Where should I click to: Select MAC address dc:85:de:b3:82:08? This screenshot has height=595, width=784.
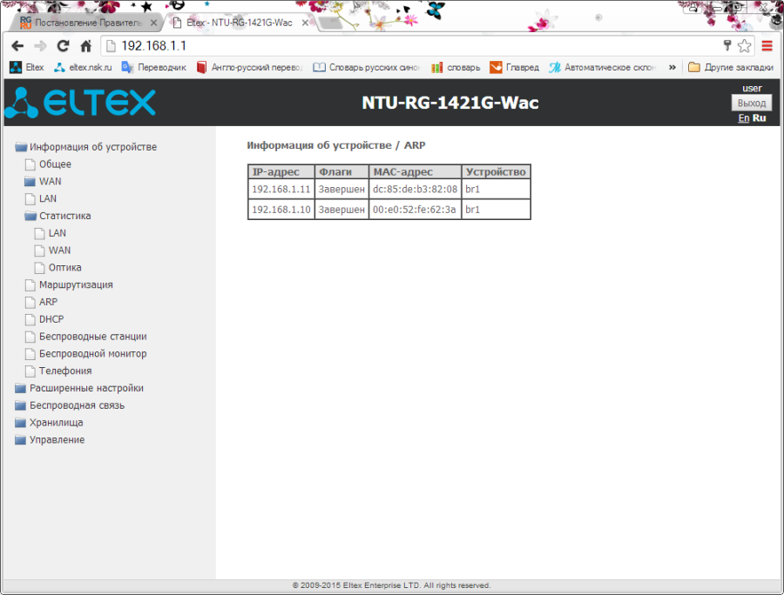[415, 189]
